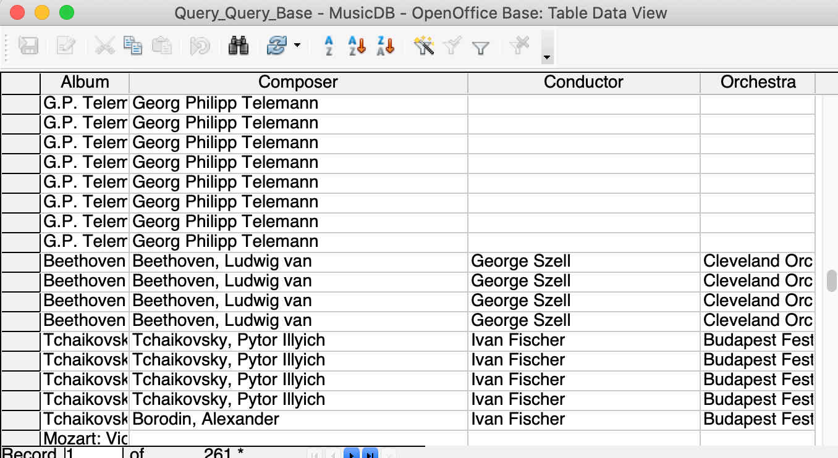Click the Copy icon in toolbar
Image resolution: width=838 pixels, height=458 pixels.
(x=133, y=46)
